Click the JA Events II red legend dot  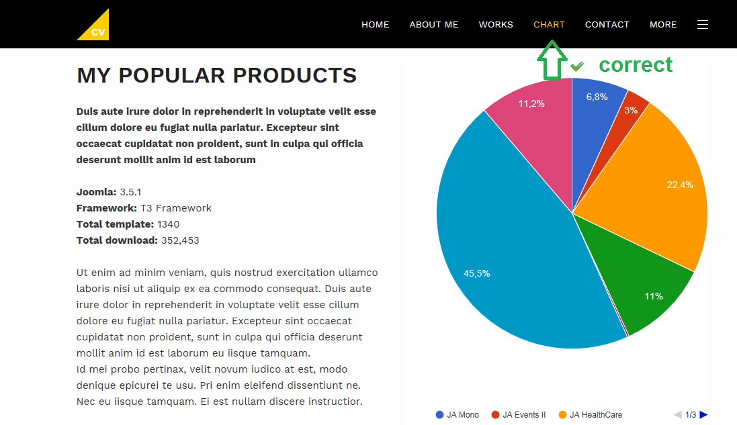(x=496, y=415)
